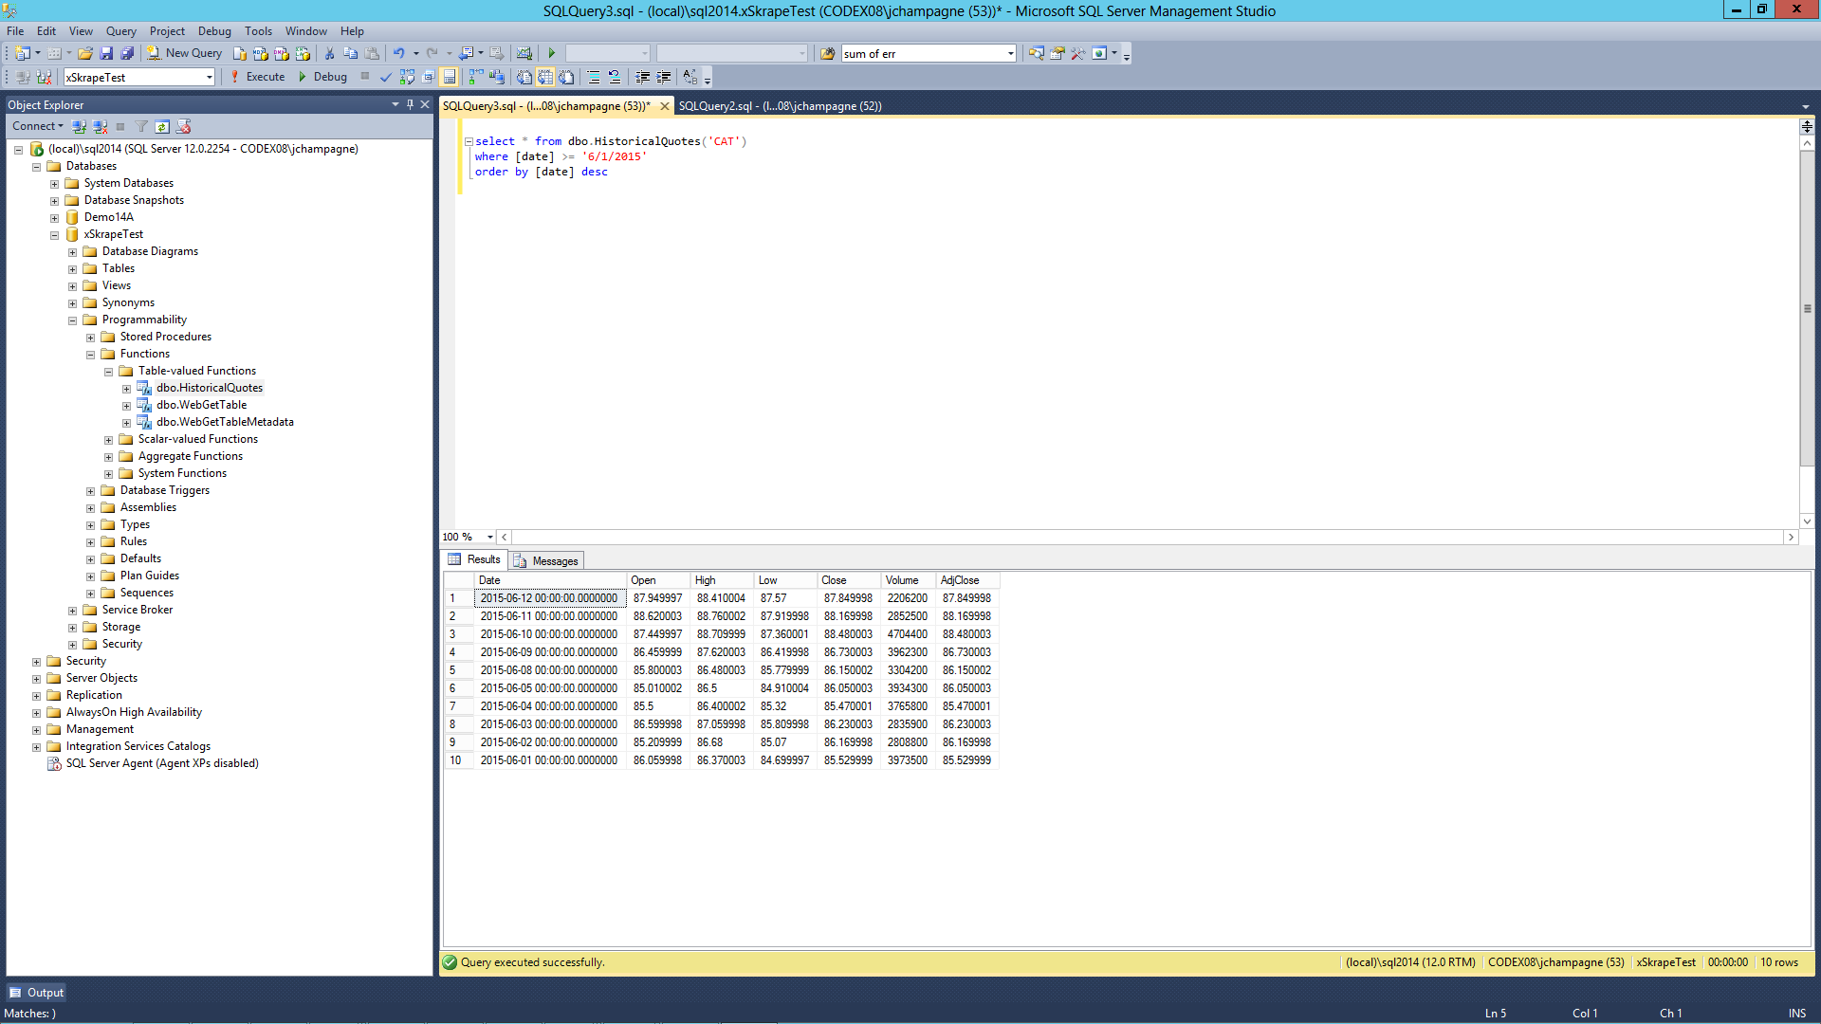Viewport: 1821px width, 1024px height.
Task: Toggle the Query Options panel icon
Action: [x=428, y=77]
